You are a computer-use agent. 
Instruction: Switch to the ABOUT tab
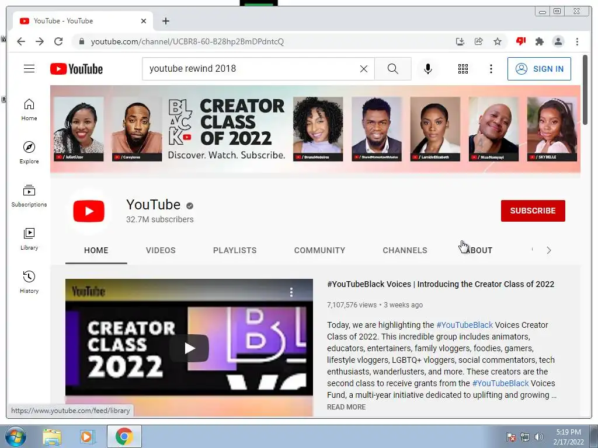[479, 250]
